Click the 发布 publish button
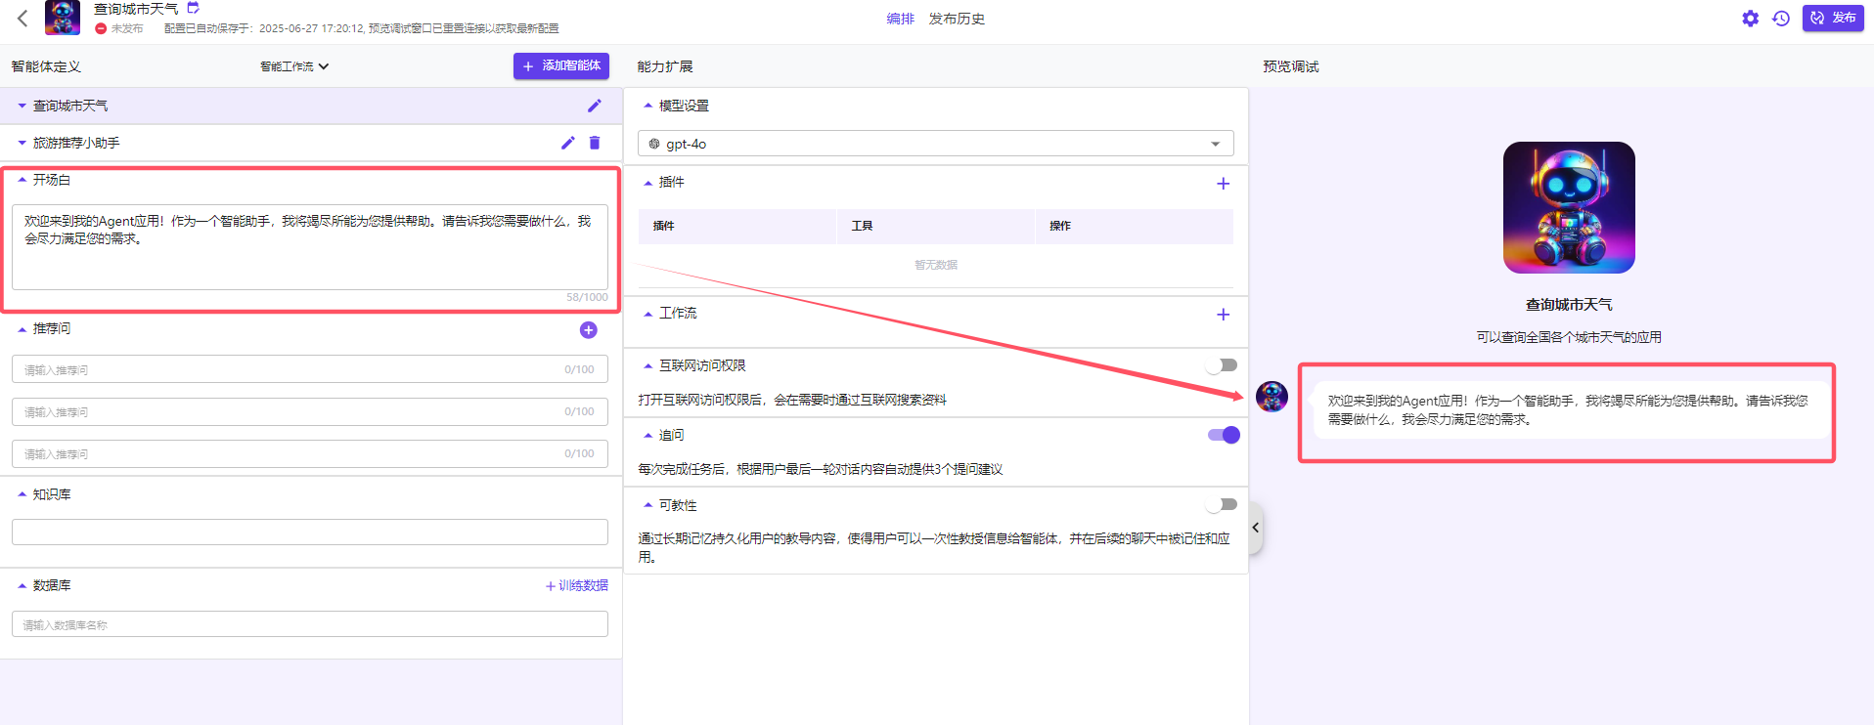 1833,18
